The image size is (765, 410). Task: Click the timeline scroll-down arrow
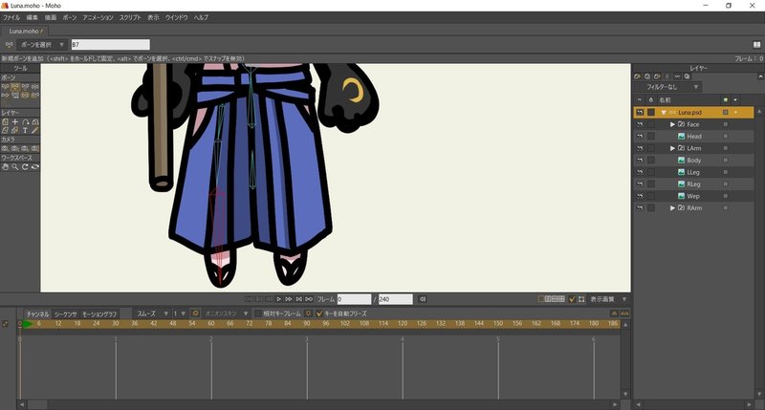tap(625, 394)
